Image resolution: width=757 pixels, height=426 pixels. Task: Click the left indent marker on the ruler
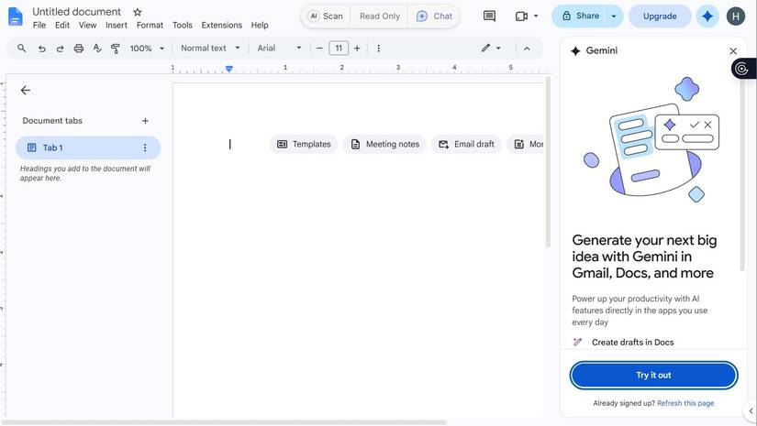click(229, 70)
